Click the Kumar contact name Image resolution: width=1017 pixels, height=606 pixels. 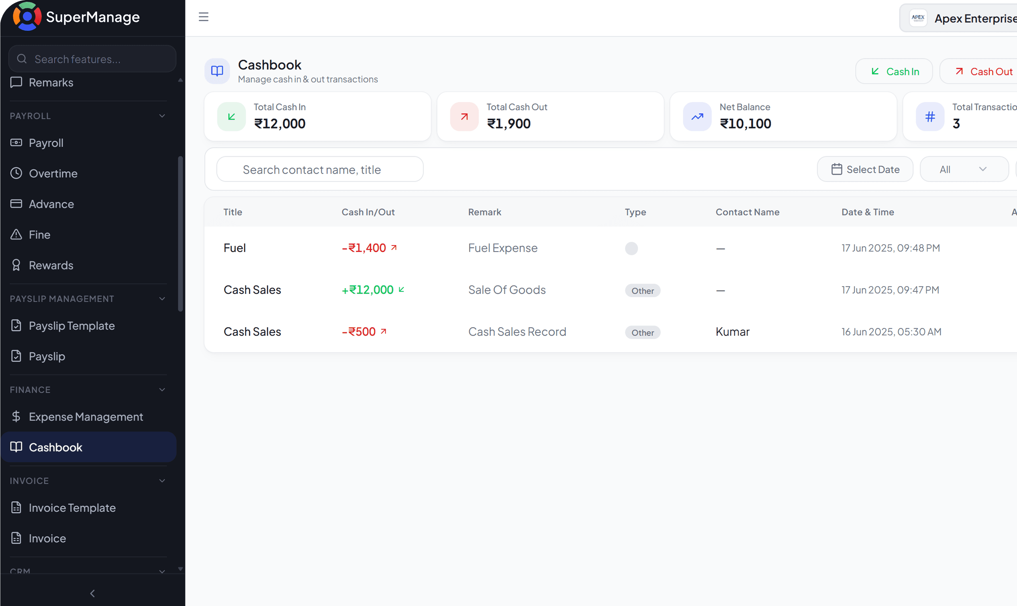733,332
